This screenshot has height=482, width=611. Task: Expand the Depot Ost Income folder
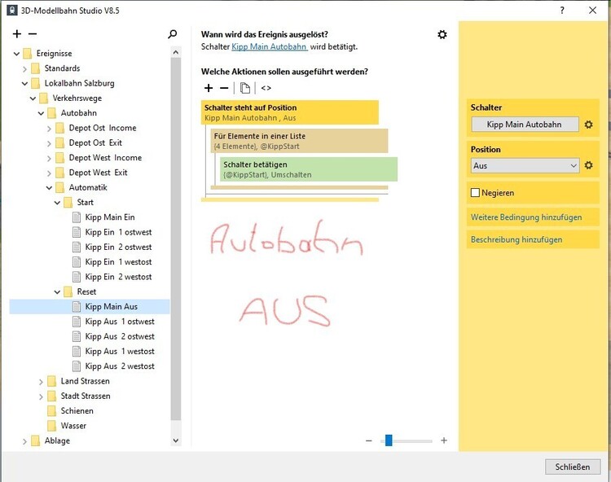point(49,129)
